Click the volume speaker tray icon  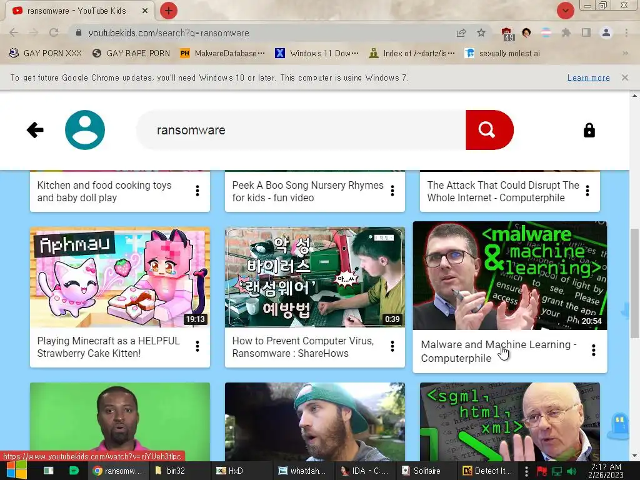coord(572,471)
